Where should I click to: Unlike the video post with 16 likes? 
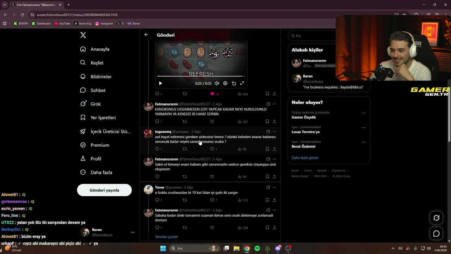tap(212, 94)
